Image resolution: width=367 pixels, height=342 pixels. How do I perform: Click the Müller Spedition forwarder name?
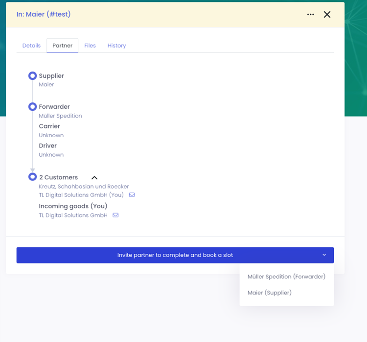point(60,116)
